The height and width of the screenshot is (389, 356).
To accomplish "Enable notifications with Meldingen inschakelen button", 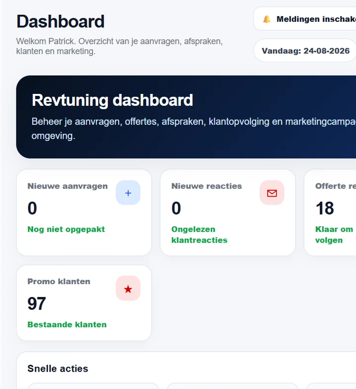I will point(305,19).
